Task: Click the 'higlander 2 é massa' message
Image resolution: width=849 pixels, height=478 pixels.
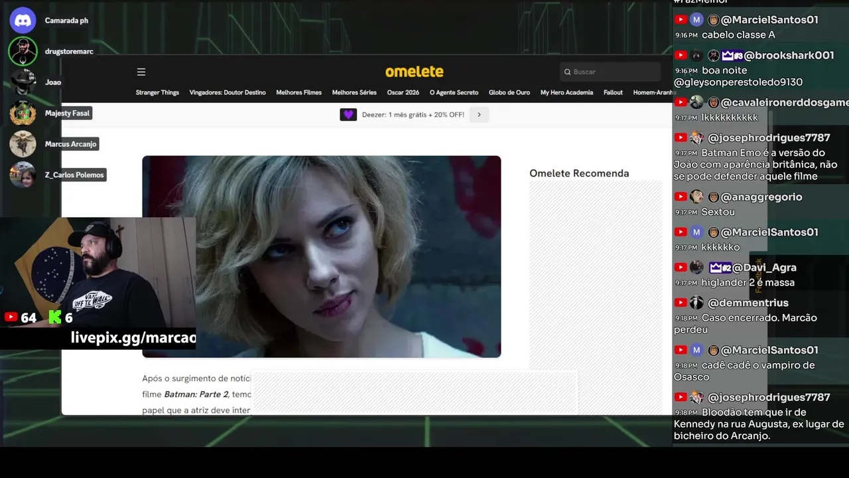Action: pos(748,283)
